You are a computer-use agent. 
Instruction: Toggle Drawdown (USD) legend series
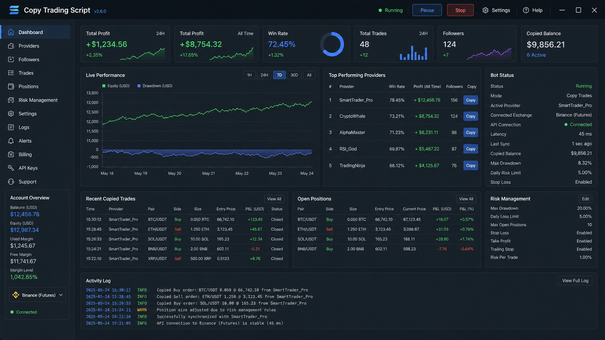[155, 86]
